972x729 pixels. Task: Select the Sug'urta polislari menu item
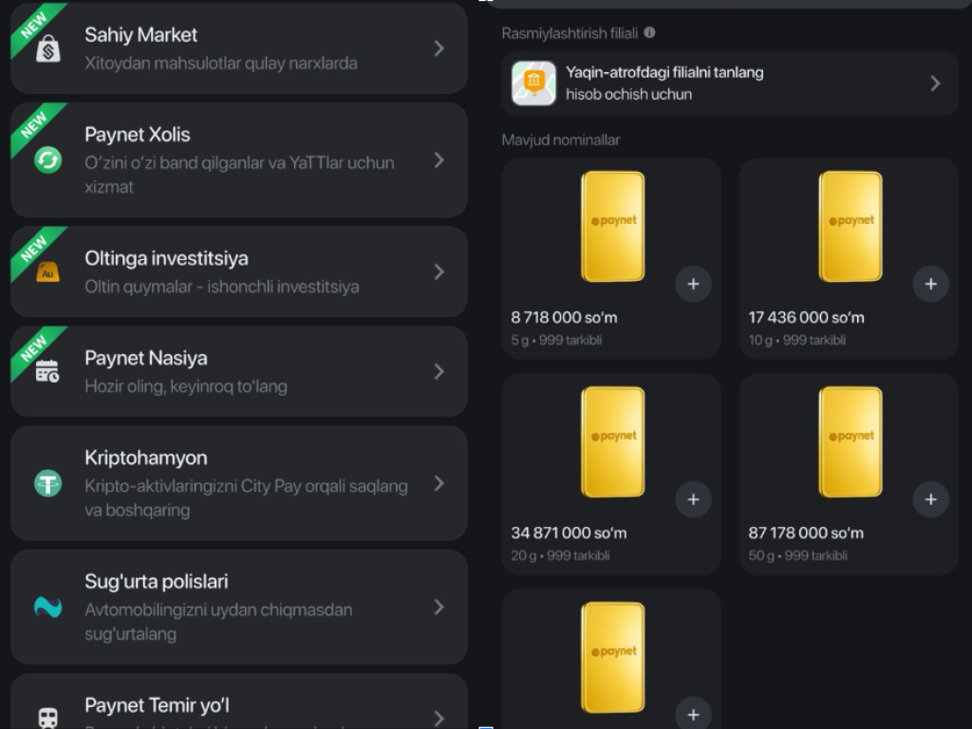(237, 607)
